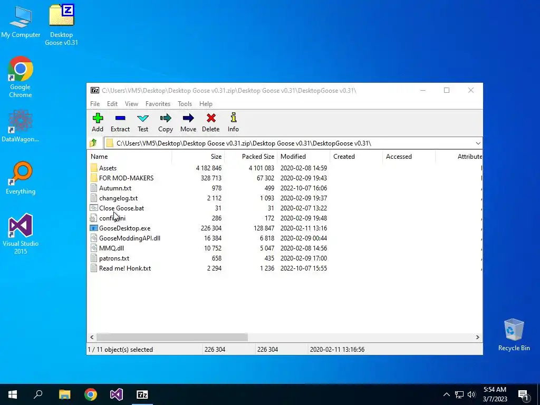Screen dimensions: 540x405
Task: Open the taskbar search icon
Action: 38,394
